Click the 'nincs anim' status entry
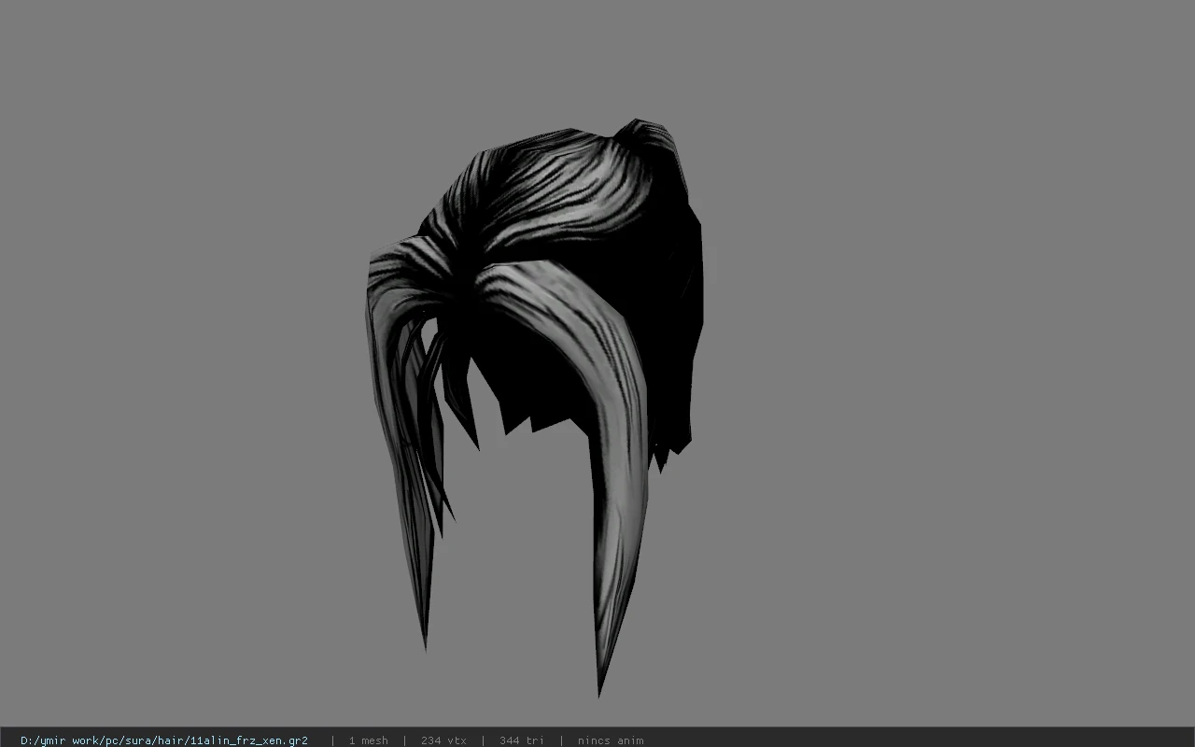 (x=611, y=740)
